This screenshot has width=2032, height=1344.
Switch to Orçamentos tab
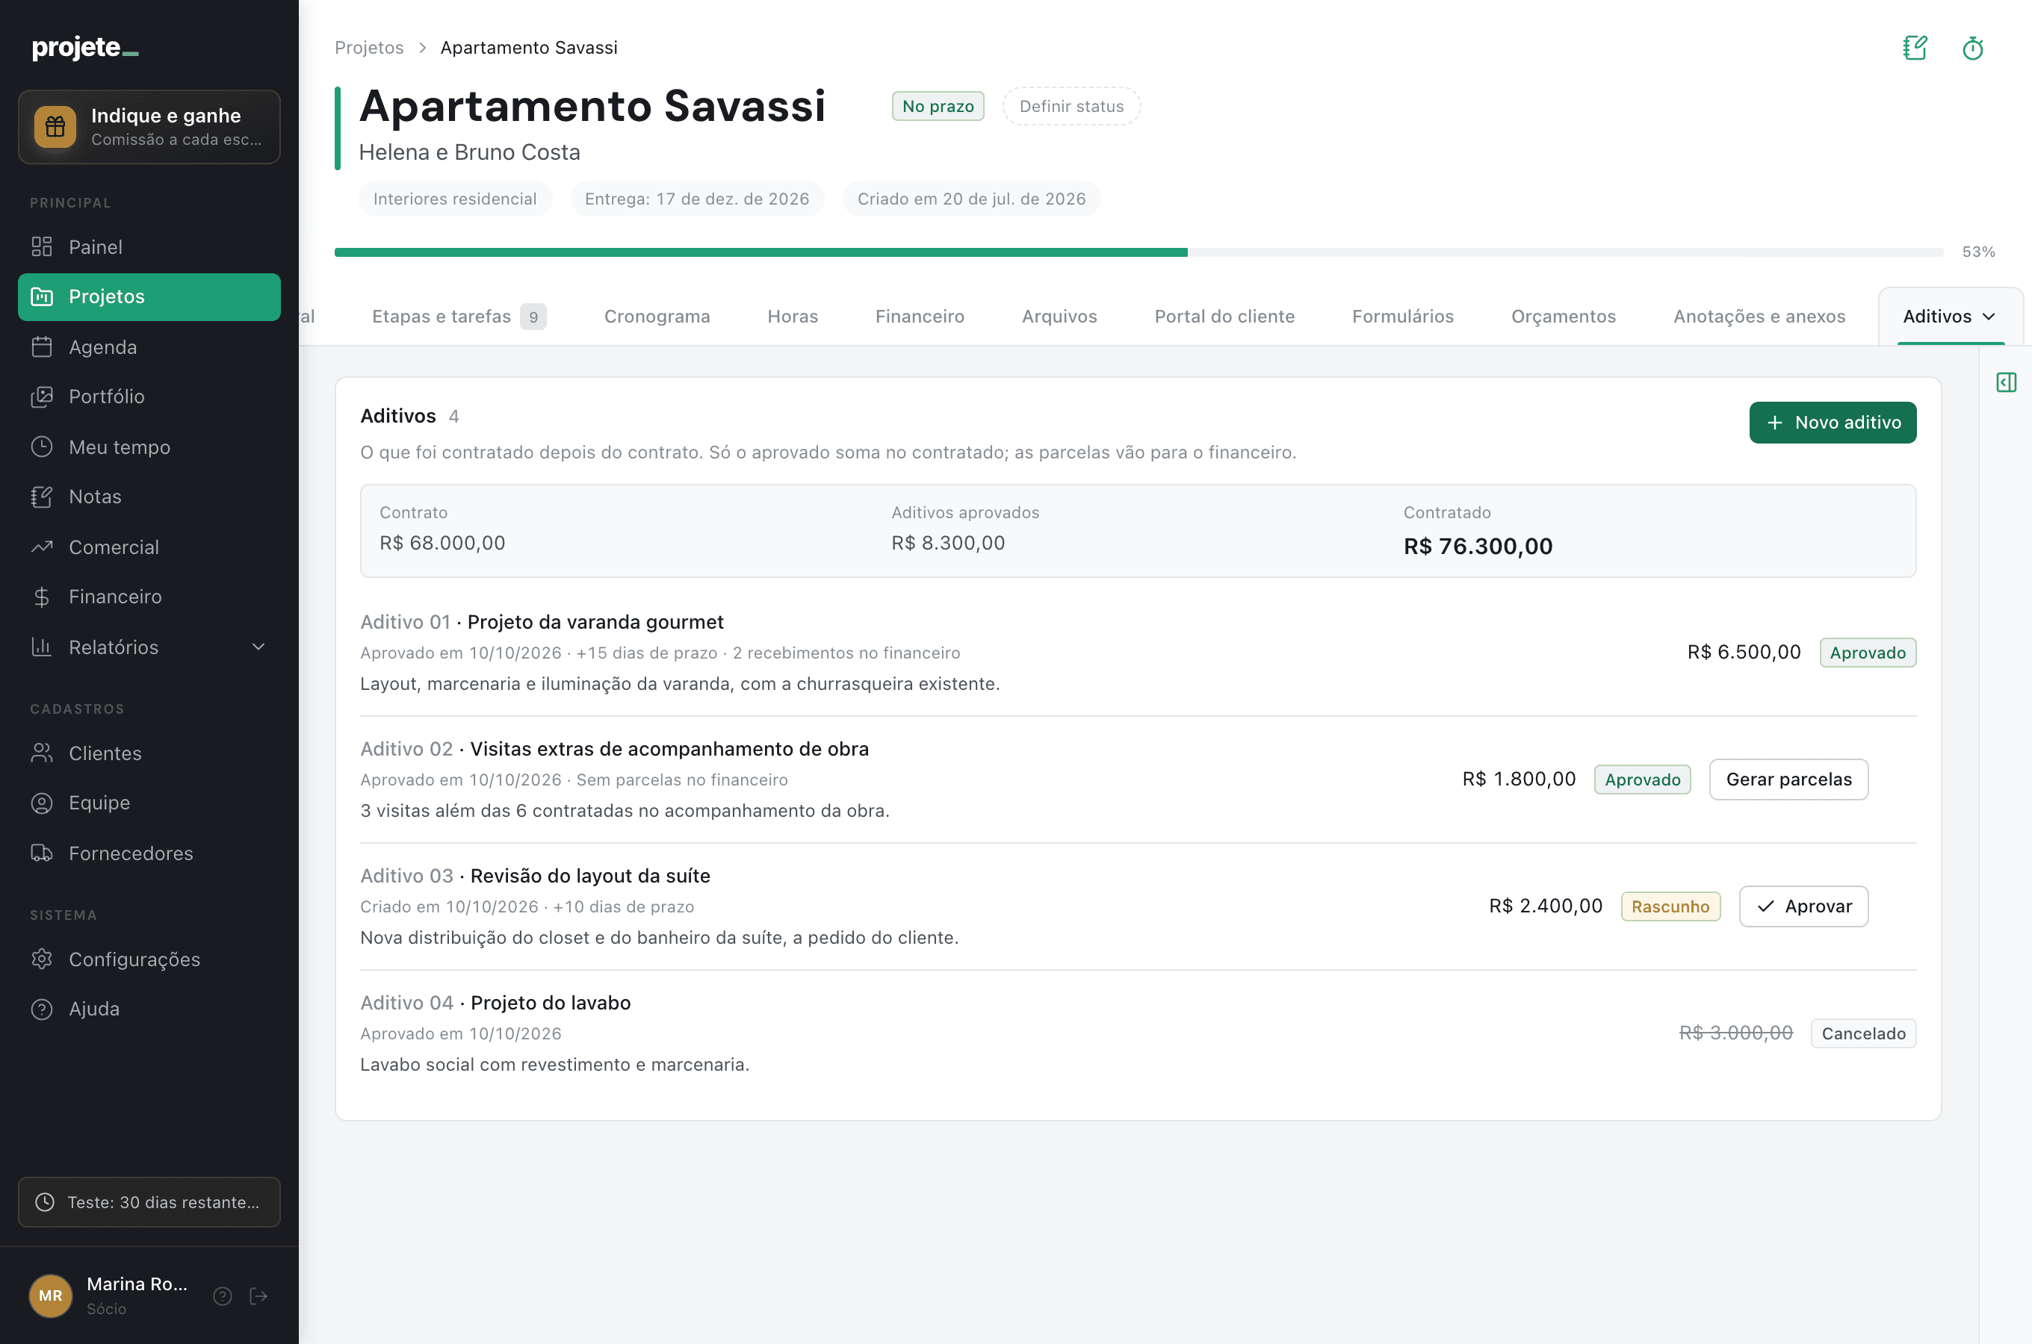[x=1562, y=317]
